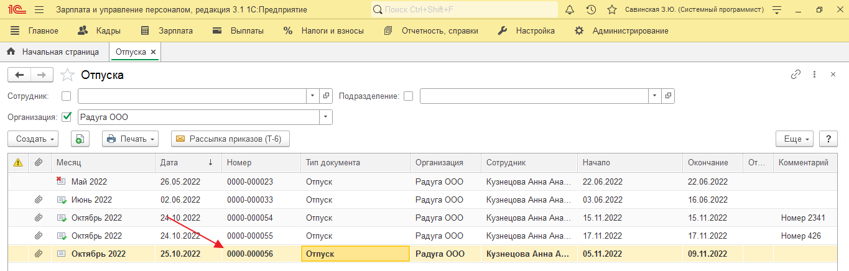Expand the Сотрудник filter dropdown

coord(313,96)
